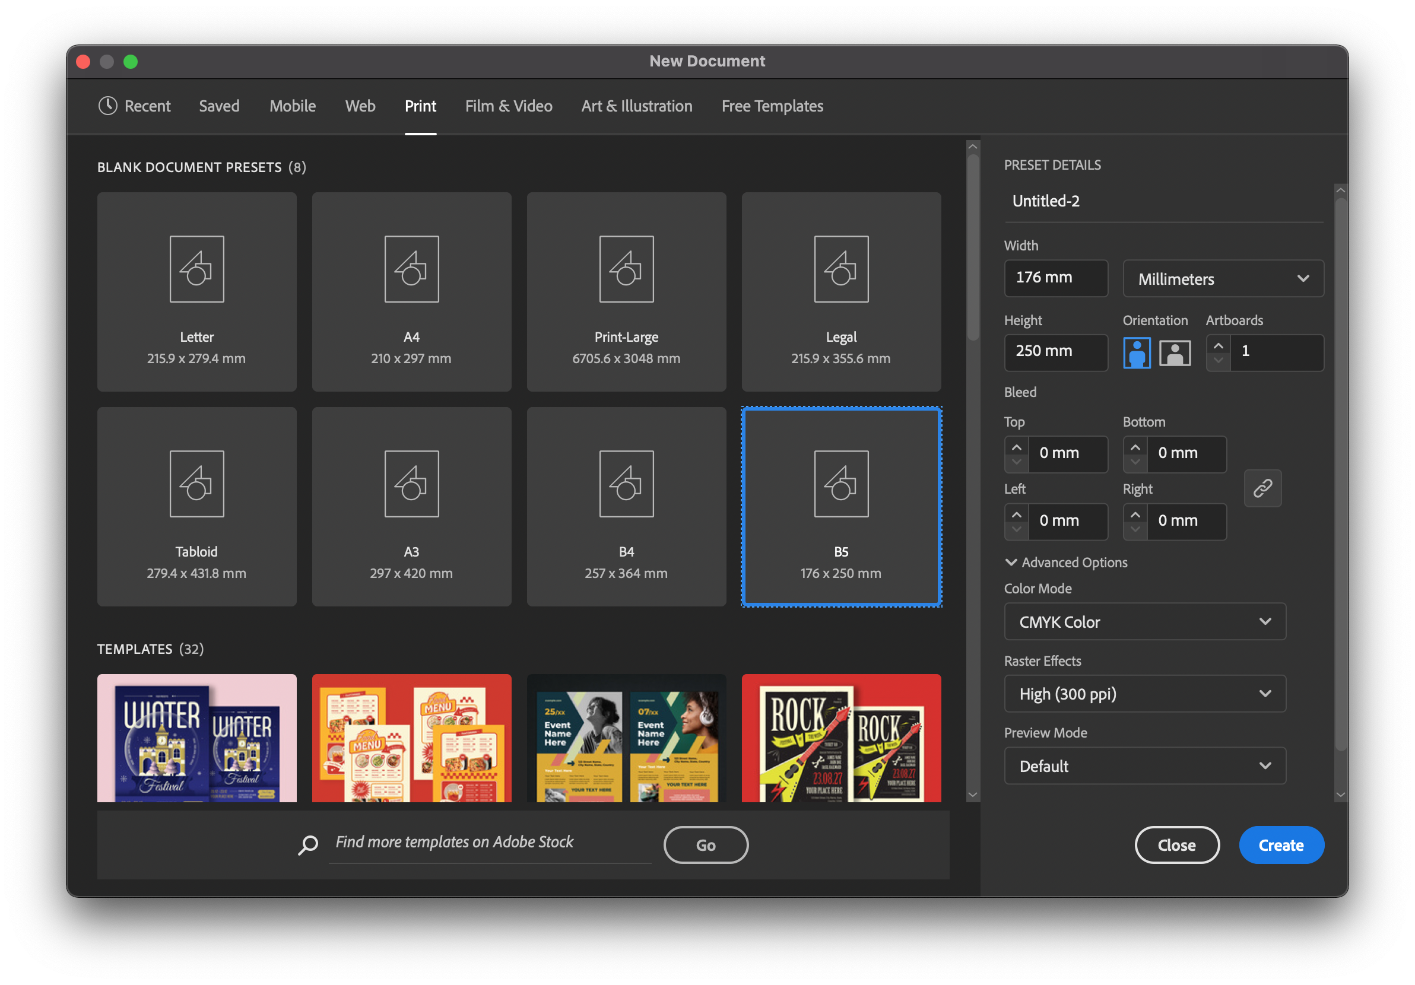
Task: Choose the A4 blank document preset icon
Action: click(x=411, y=269)
